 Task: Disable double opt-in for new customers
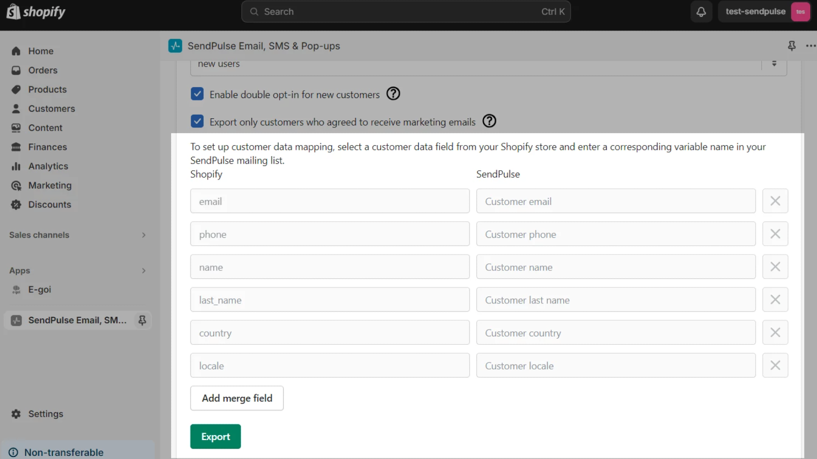[197, 94]
